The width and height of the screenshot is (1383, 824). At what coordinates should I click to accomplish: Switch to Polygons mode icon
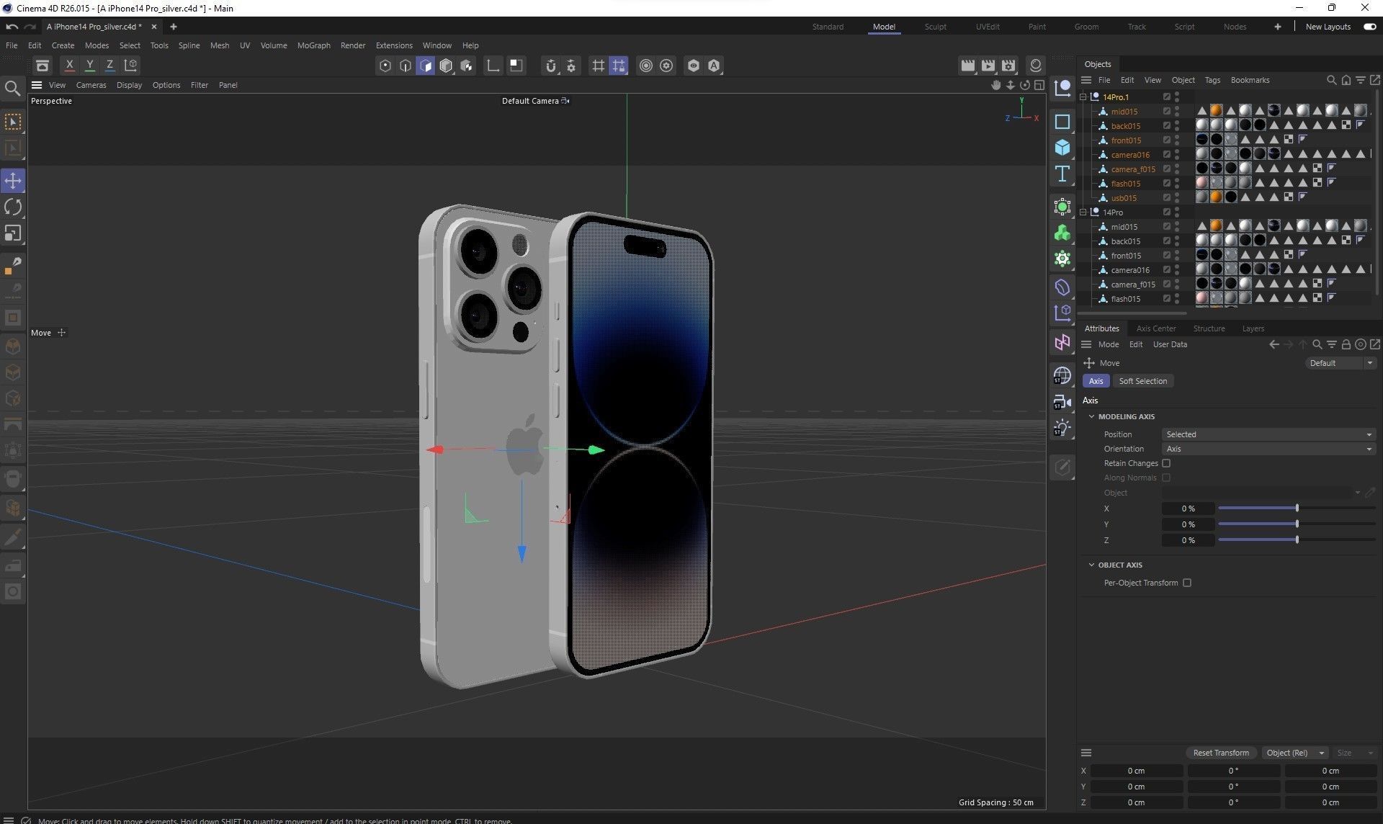pos(426,66)
